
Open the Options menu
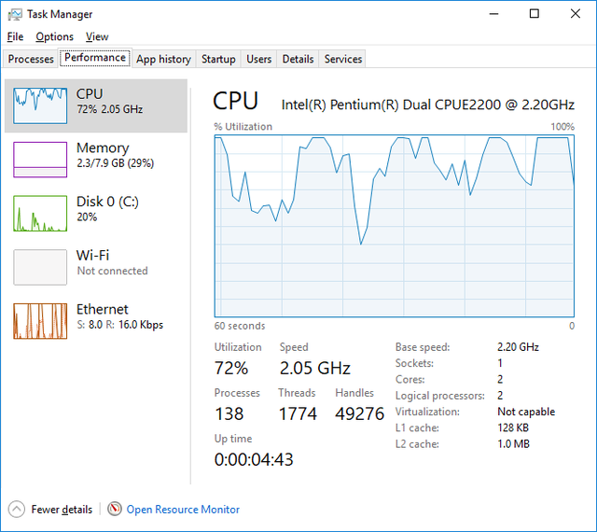coord(54,36)
